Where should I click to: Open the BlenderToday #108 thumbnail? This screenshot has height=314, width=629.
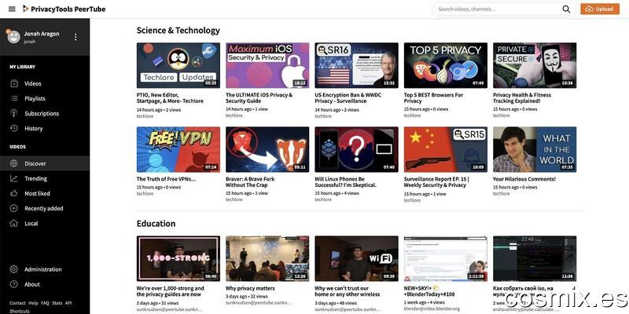tap(445, 258)
